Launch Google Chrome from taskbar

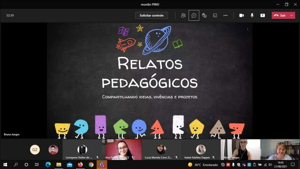91,165
